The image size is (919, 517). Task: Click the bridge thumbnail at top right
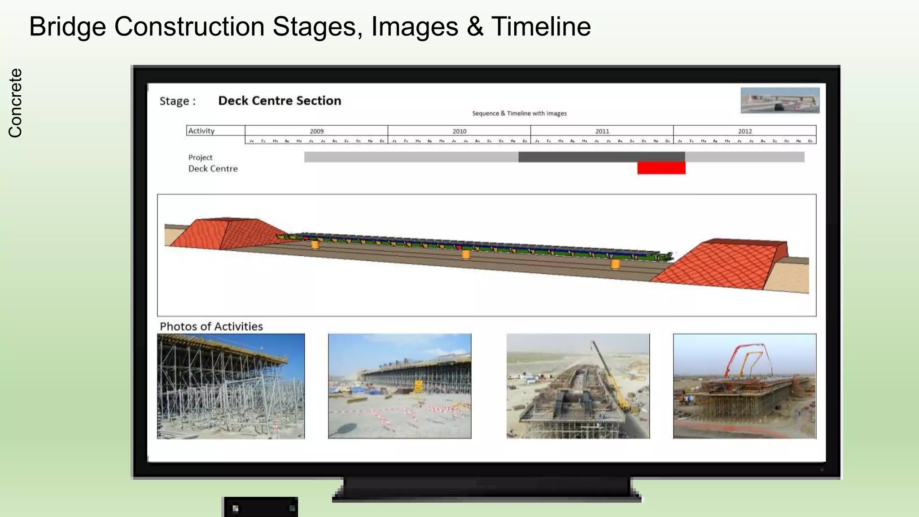pyautogui.click(x=780, y=100)
